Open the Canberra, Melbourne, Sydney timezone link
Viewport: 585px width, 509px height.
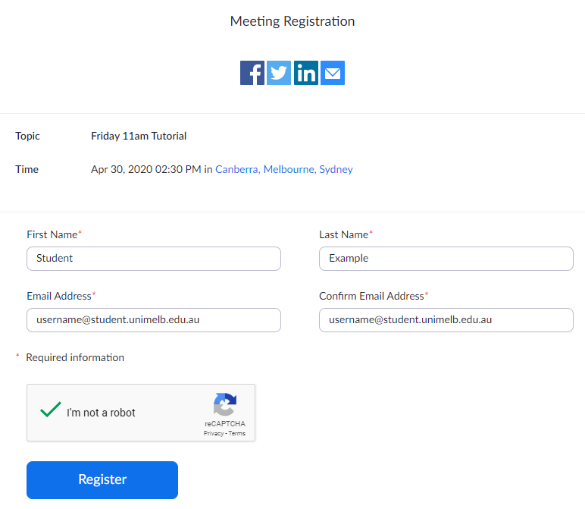(x=284, y=170)
